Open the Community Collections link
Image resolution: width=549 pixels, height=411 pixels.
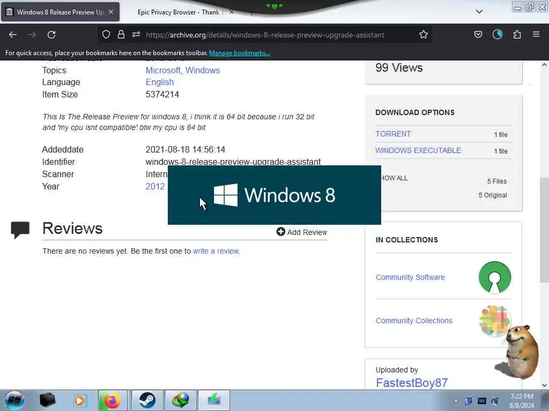[x=414, y=321]
